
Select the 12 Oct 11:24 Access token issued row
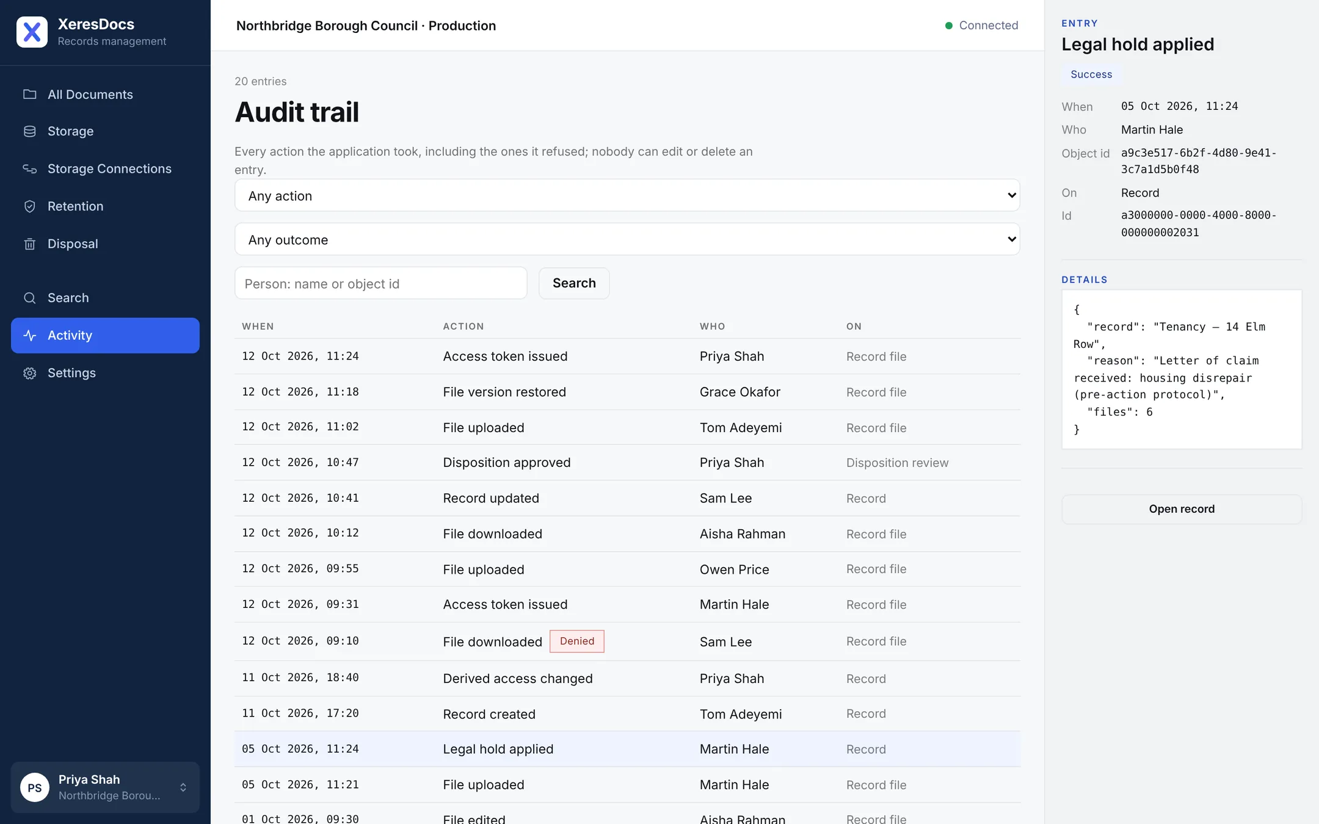coord(627,356)
